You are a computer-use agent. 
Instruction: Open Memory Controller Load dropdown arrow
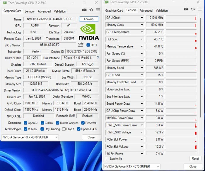[x=142, y=82]
